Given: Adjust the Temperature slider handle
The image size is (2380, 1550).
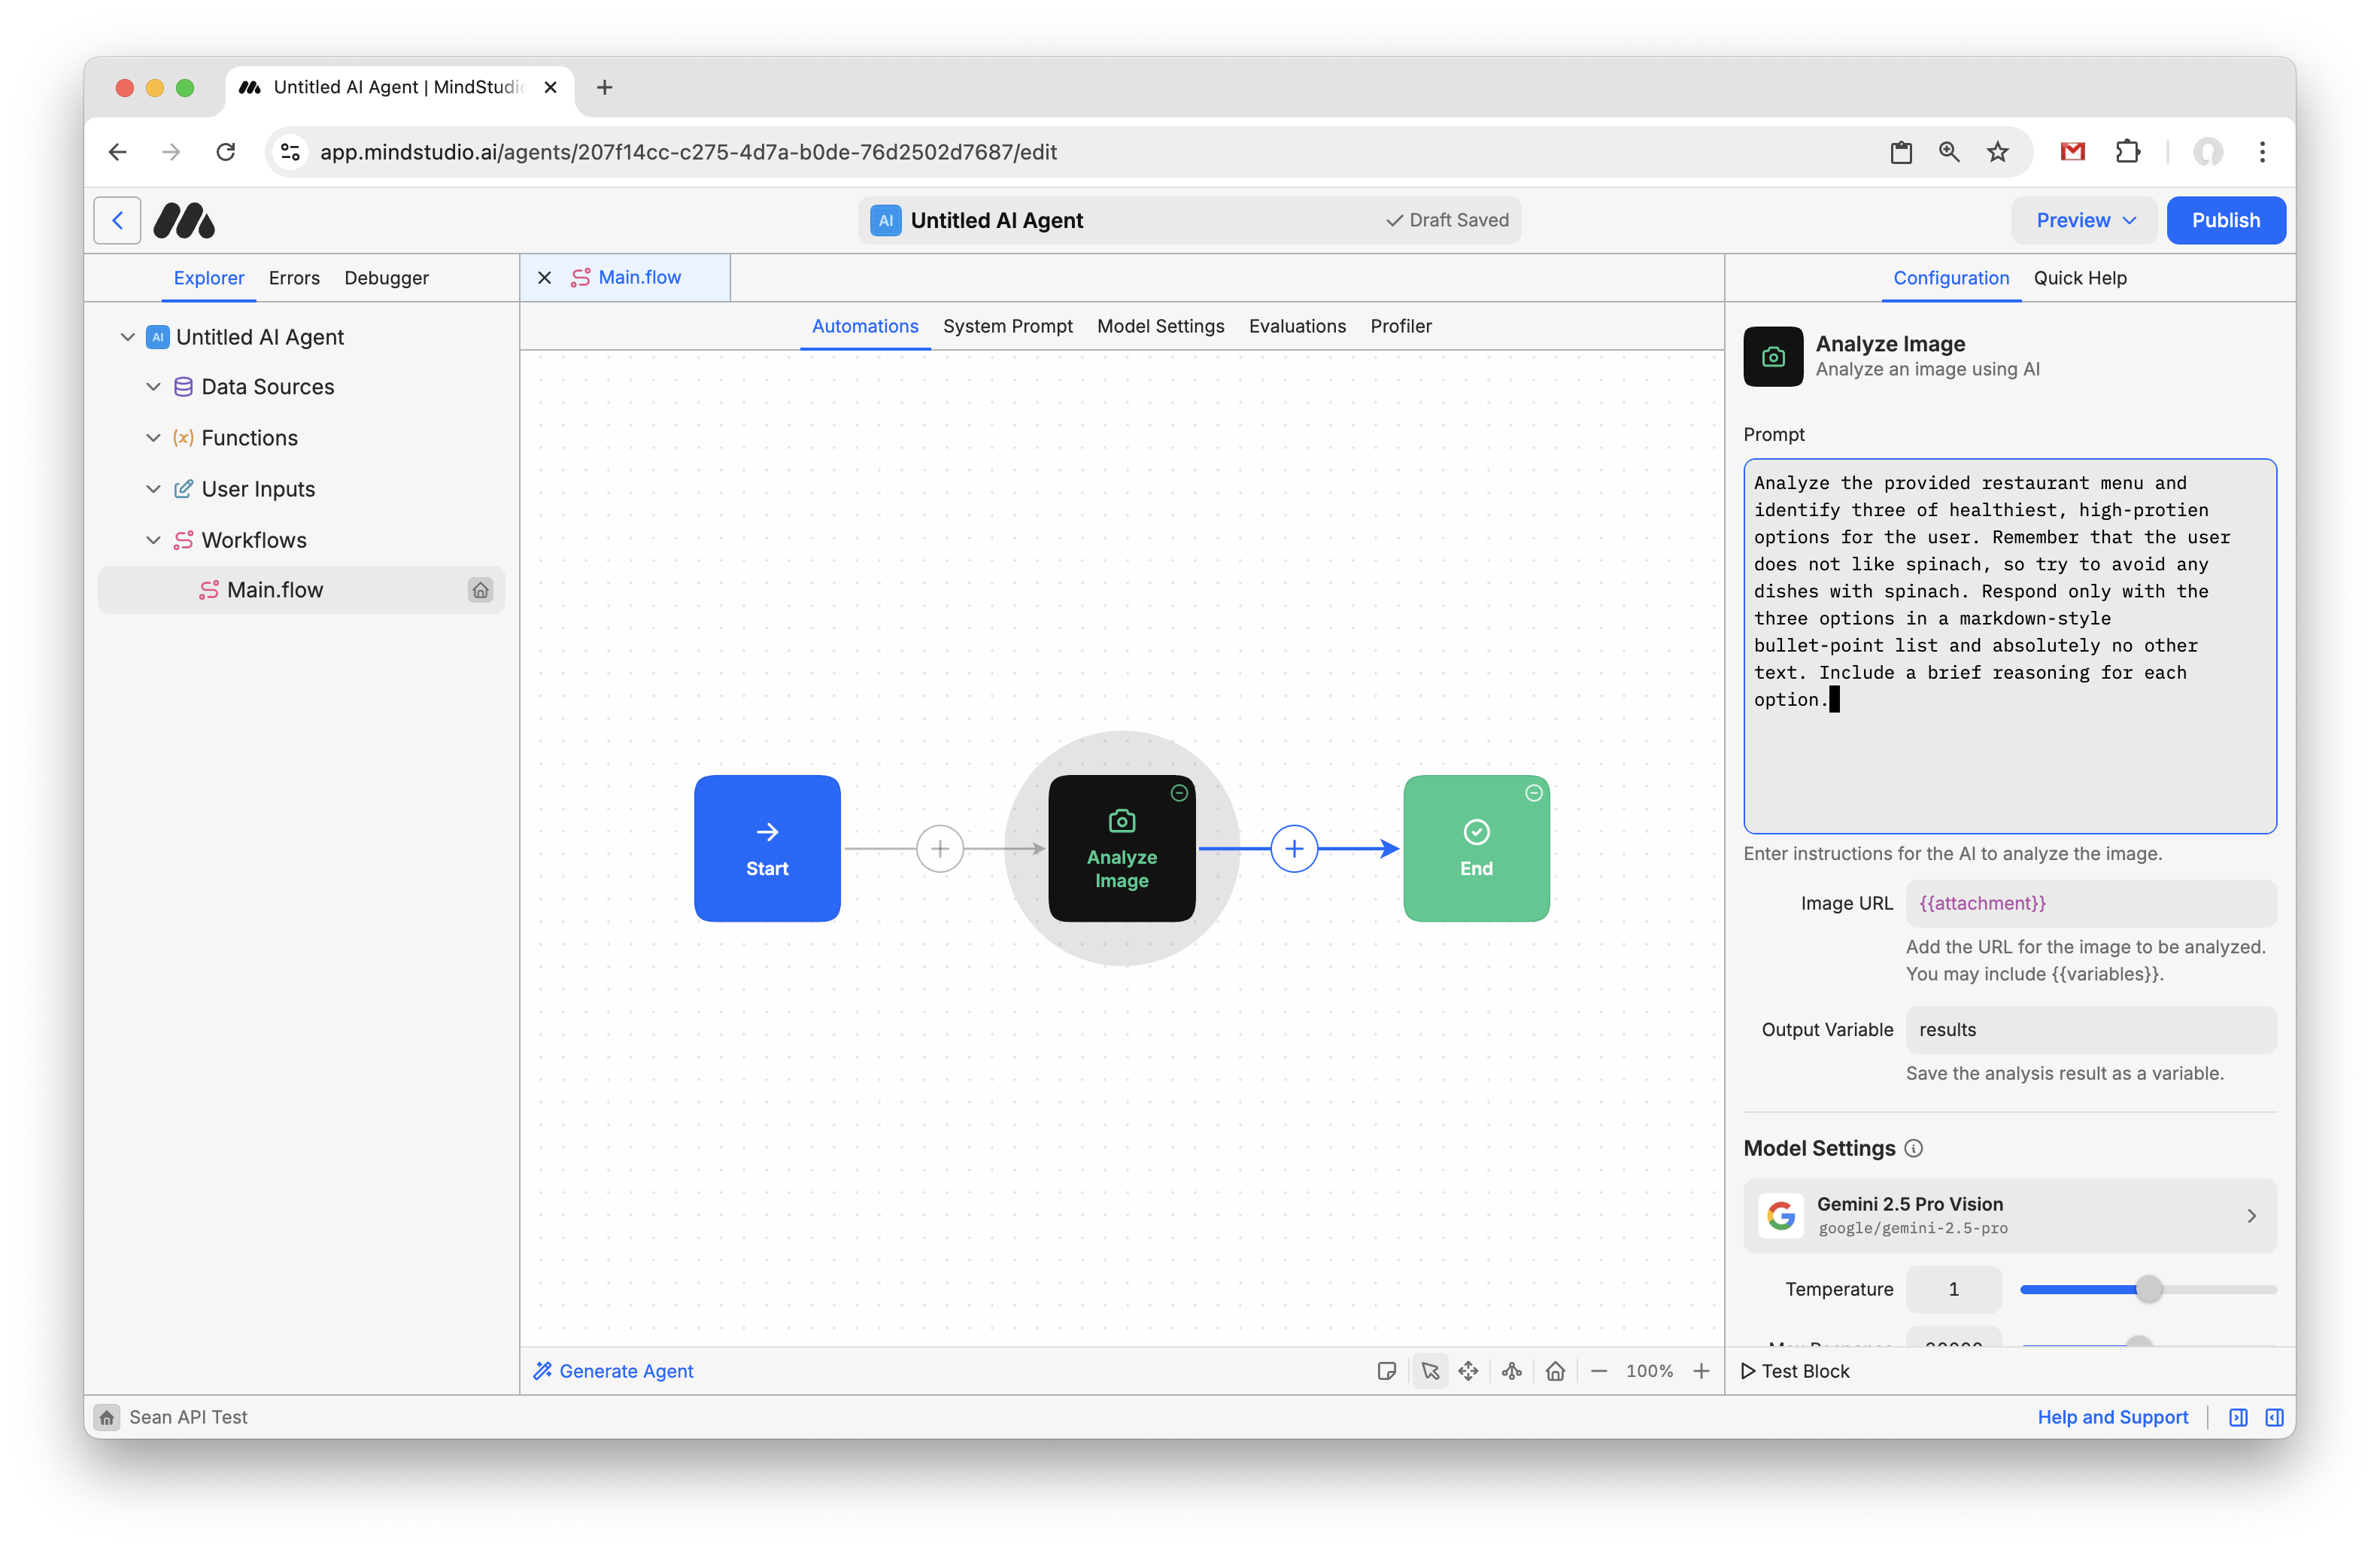Looking at the screenshot, I should [x=2148, y=1289].
